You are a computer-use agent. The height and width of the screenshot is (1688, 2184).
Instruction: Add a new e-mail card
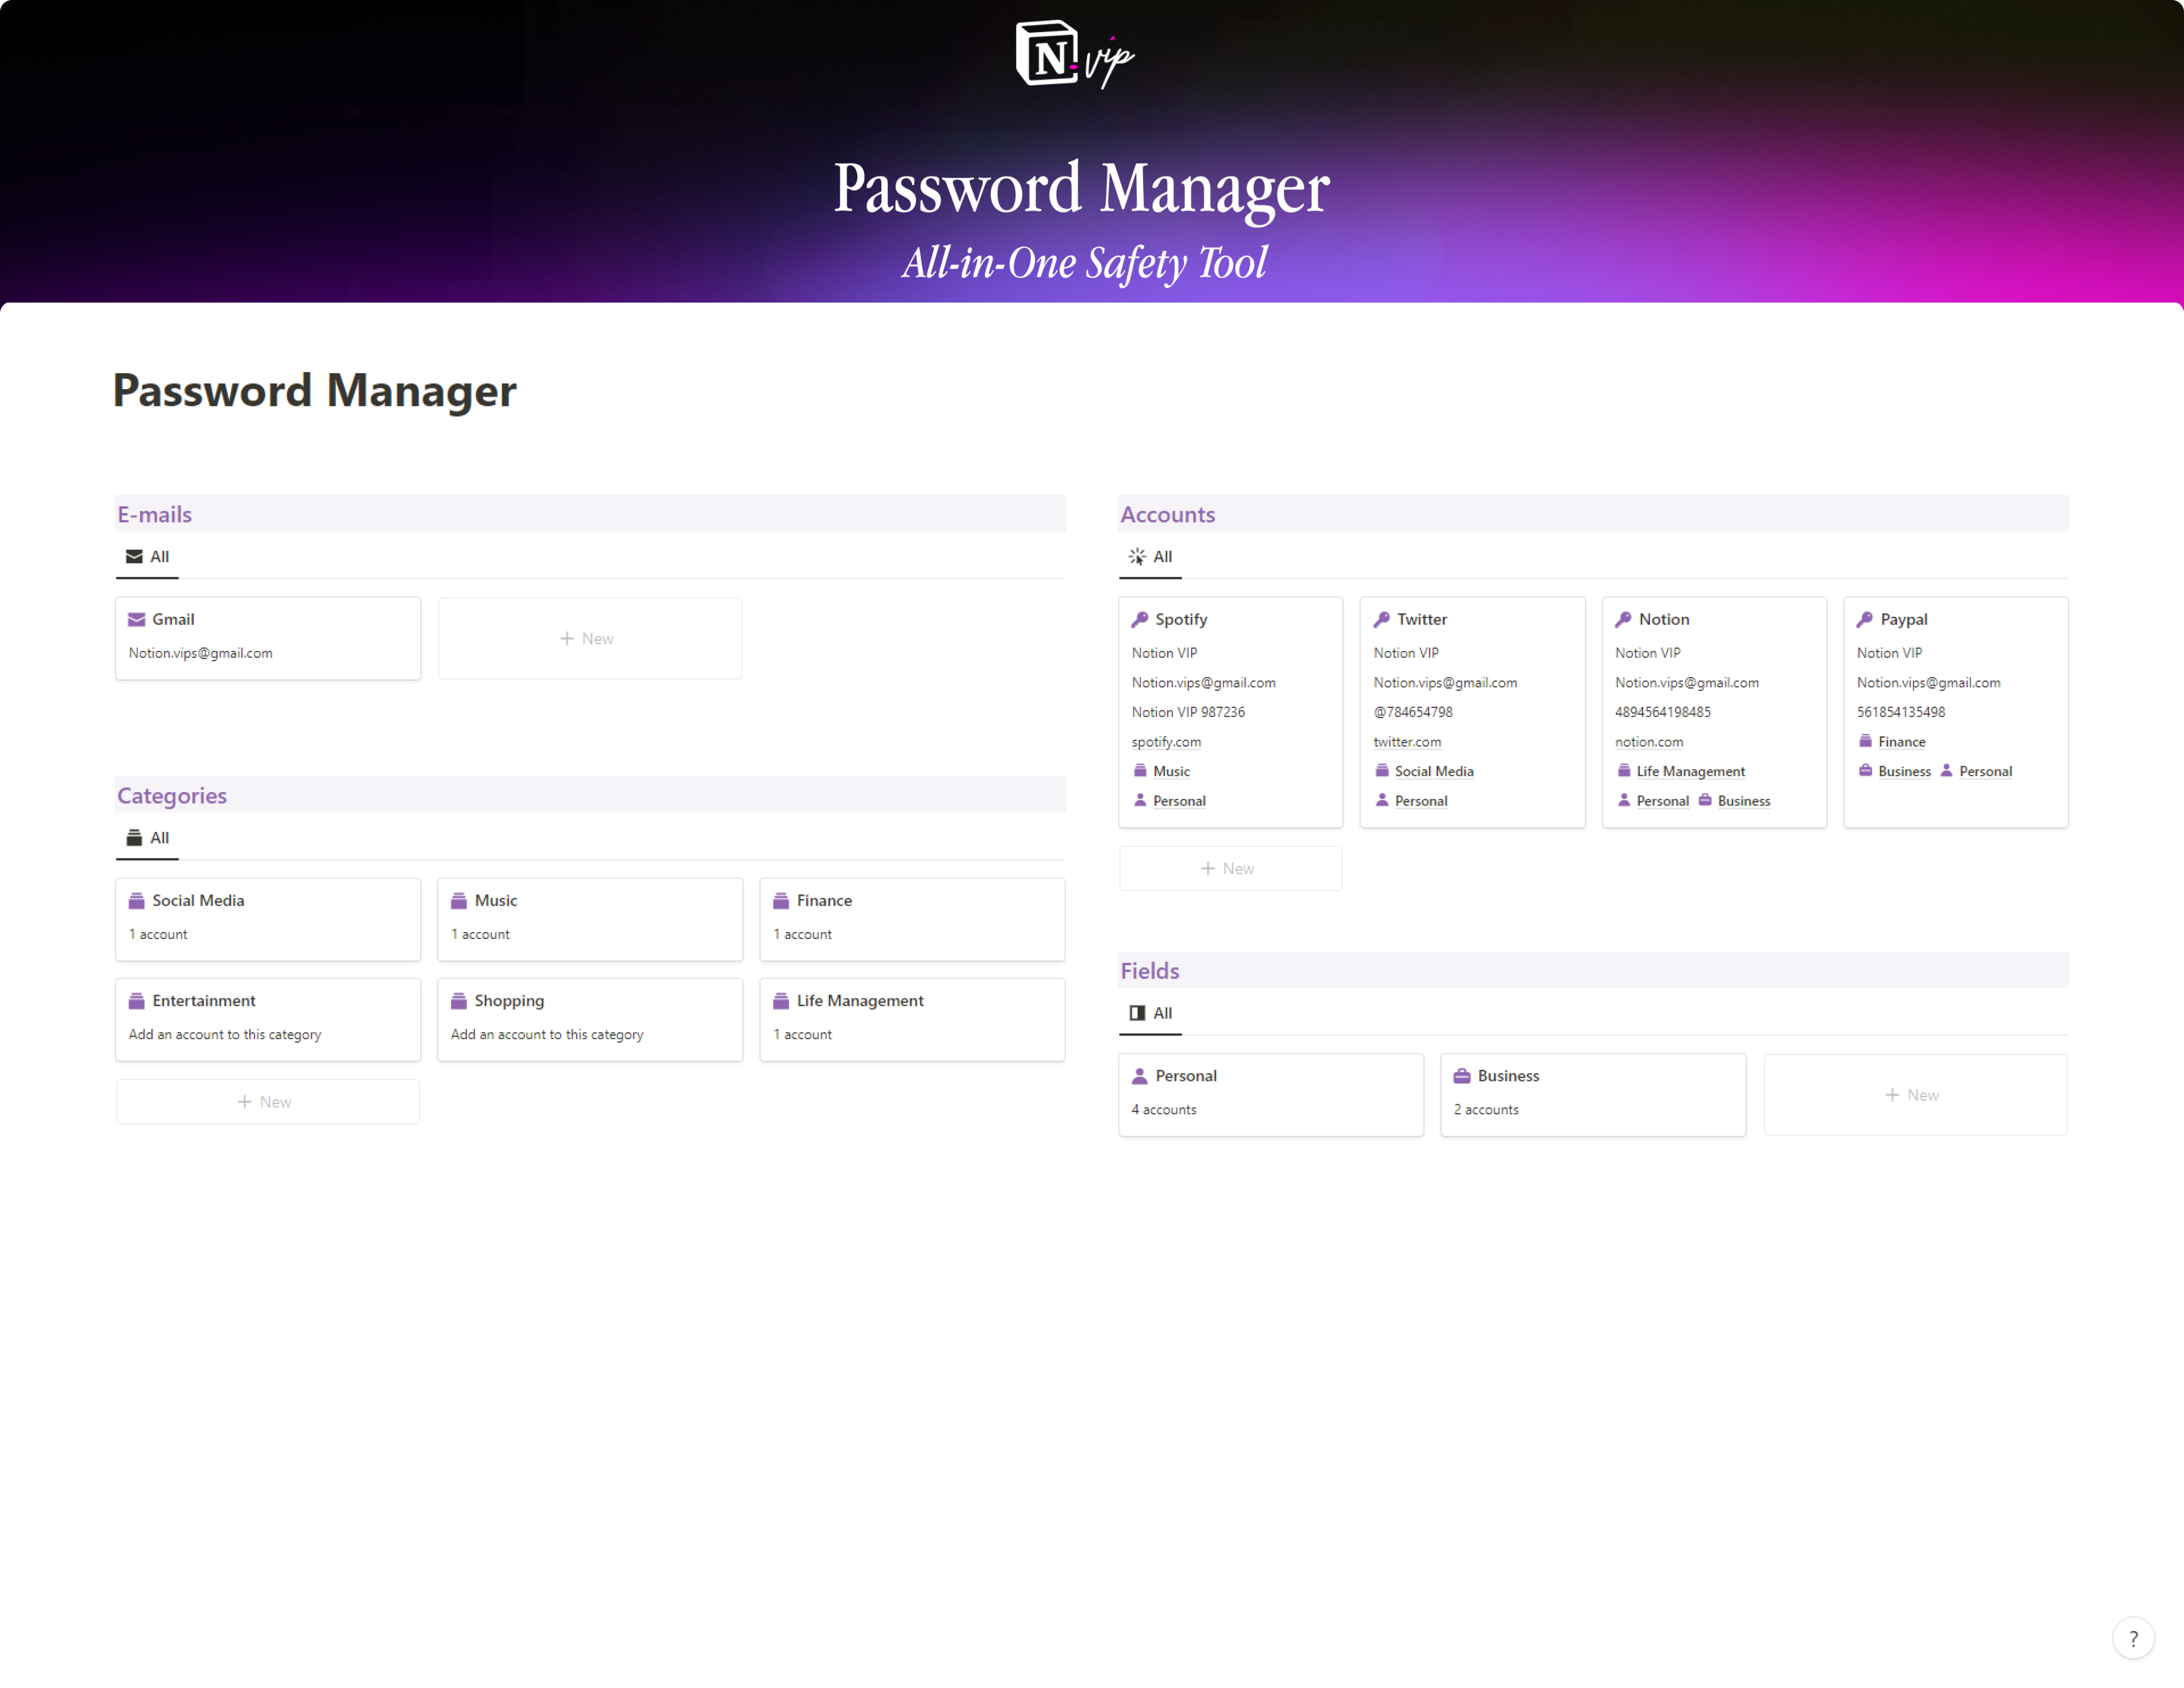coord(589,638)
